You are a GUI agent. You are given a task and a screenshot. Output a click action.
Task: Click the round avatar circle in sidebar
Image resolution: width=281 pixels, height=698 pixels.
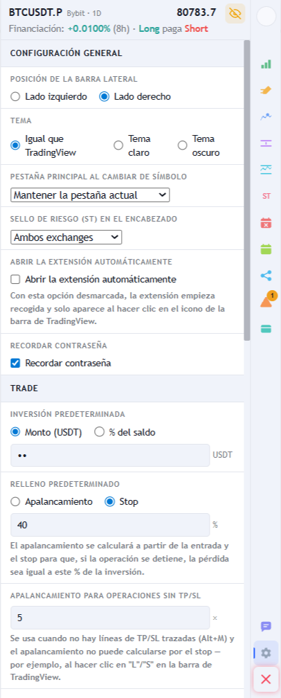pos(266,17)
